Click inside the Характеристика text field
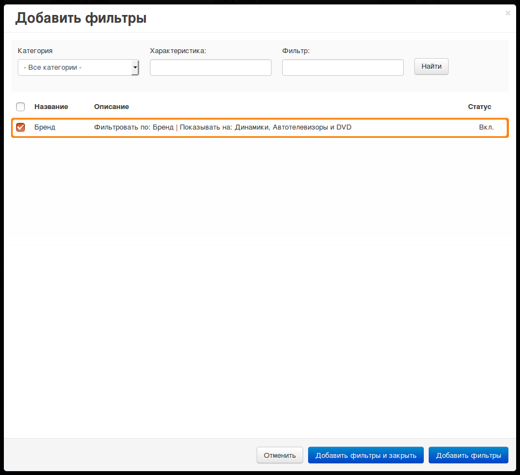520x475 pixels. click(210, 68)
